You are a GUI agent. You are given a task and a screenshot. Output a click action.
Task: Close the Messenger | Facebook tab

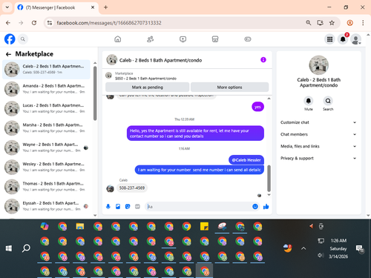pos(93,7)
